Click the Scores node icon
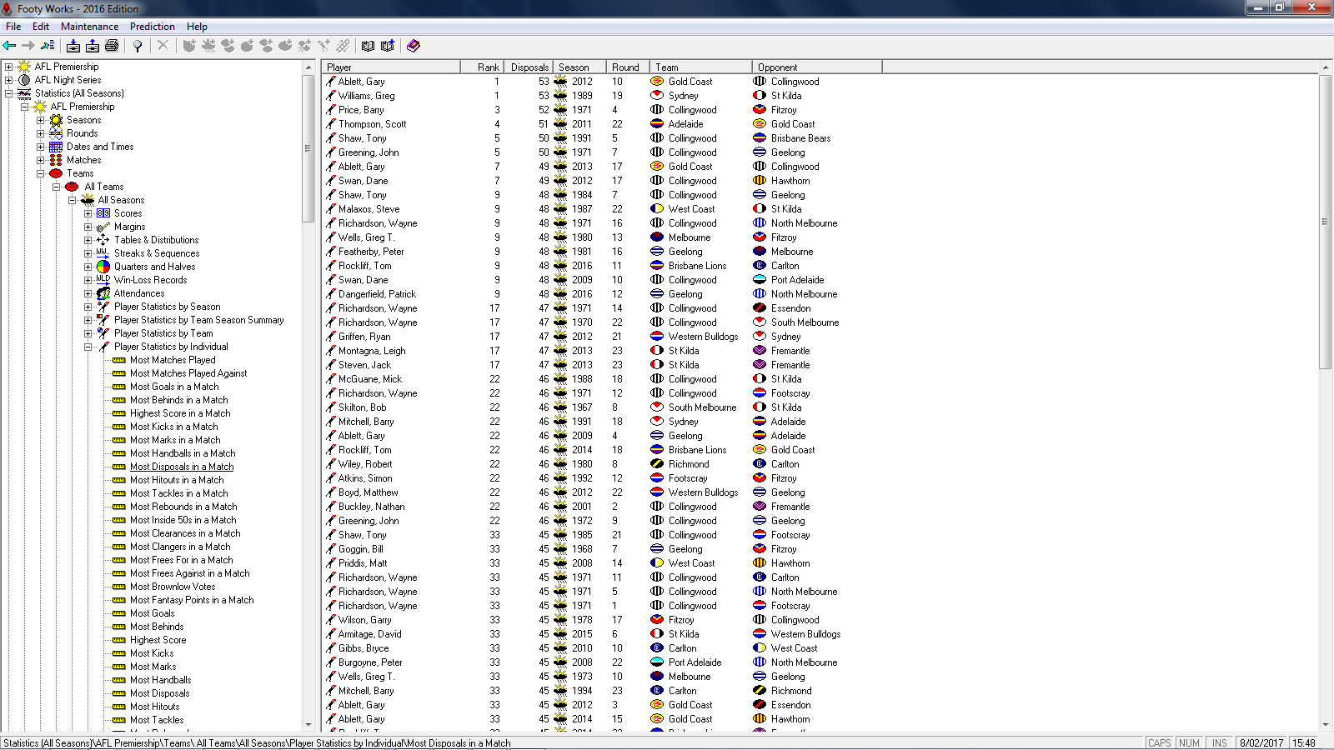Viewport: 1334px width, 750px height. point(103,213)
